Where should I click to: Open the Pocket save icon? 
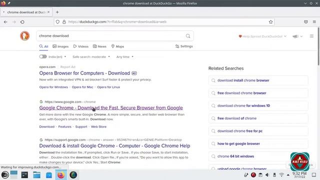305,22
